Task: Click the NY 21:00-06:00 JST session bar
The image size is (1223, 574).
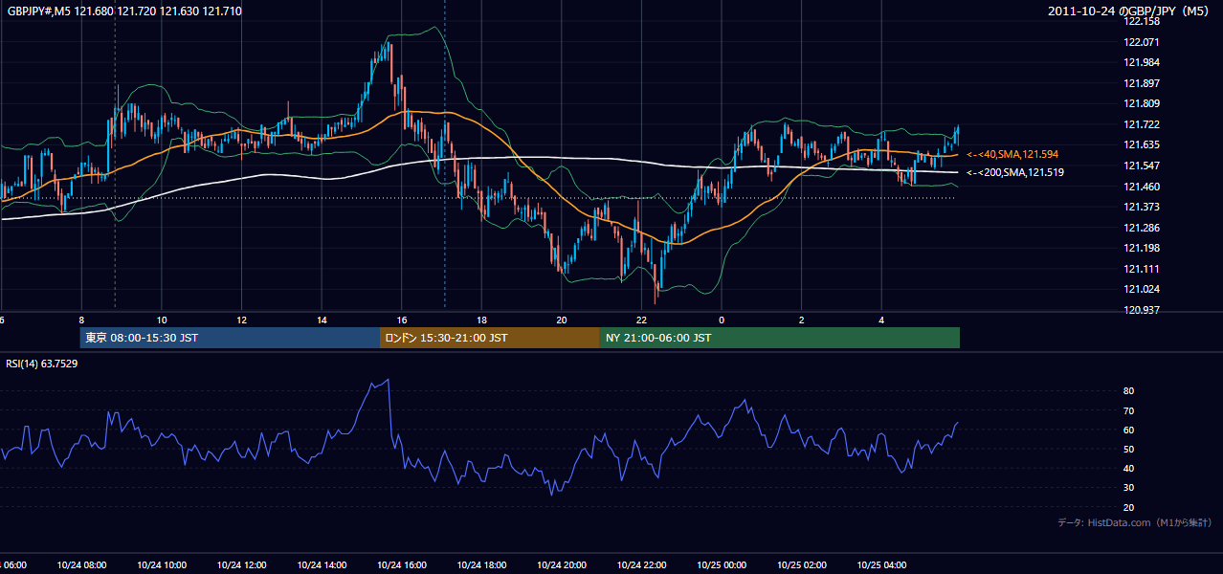Action: coord(780,338)
